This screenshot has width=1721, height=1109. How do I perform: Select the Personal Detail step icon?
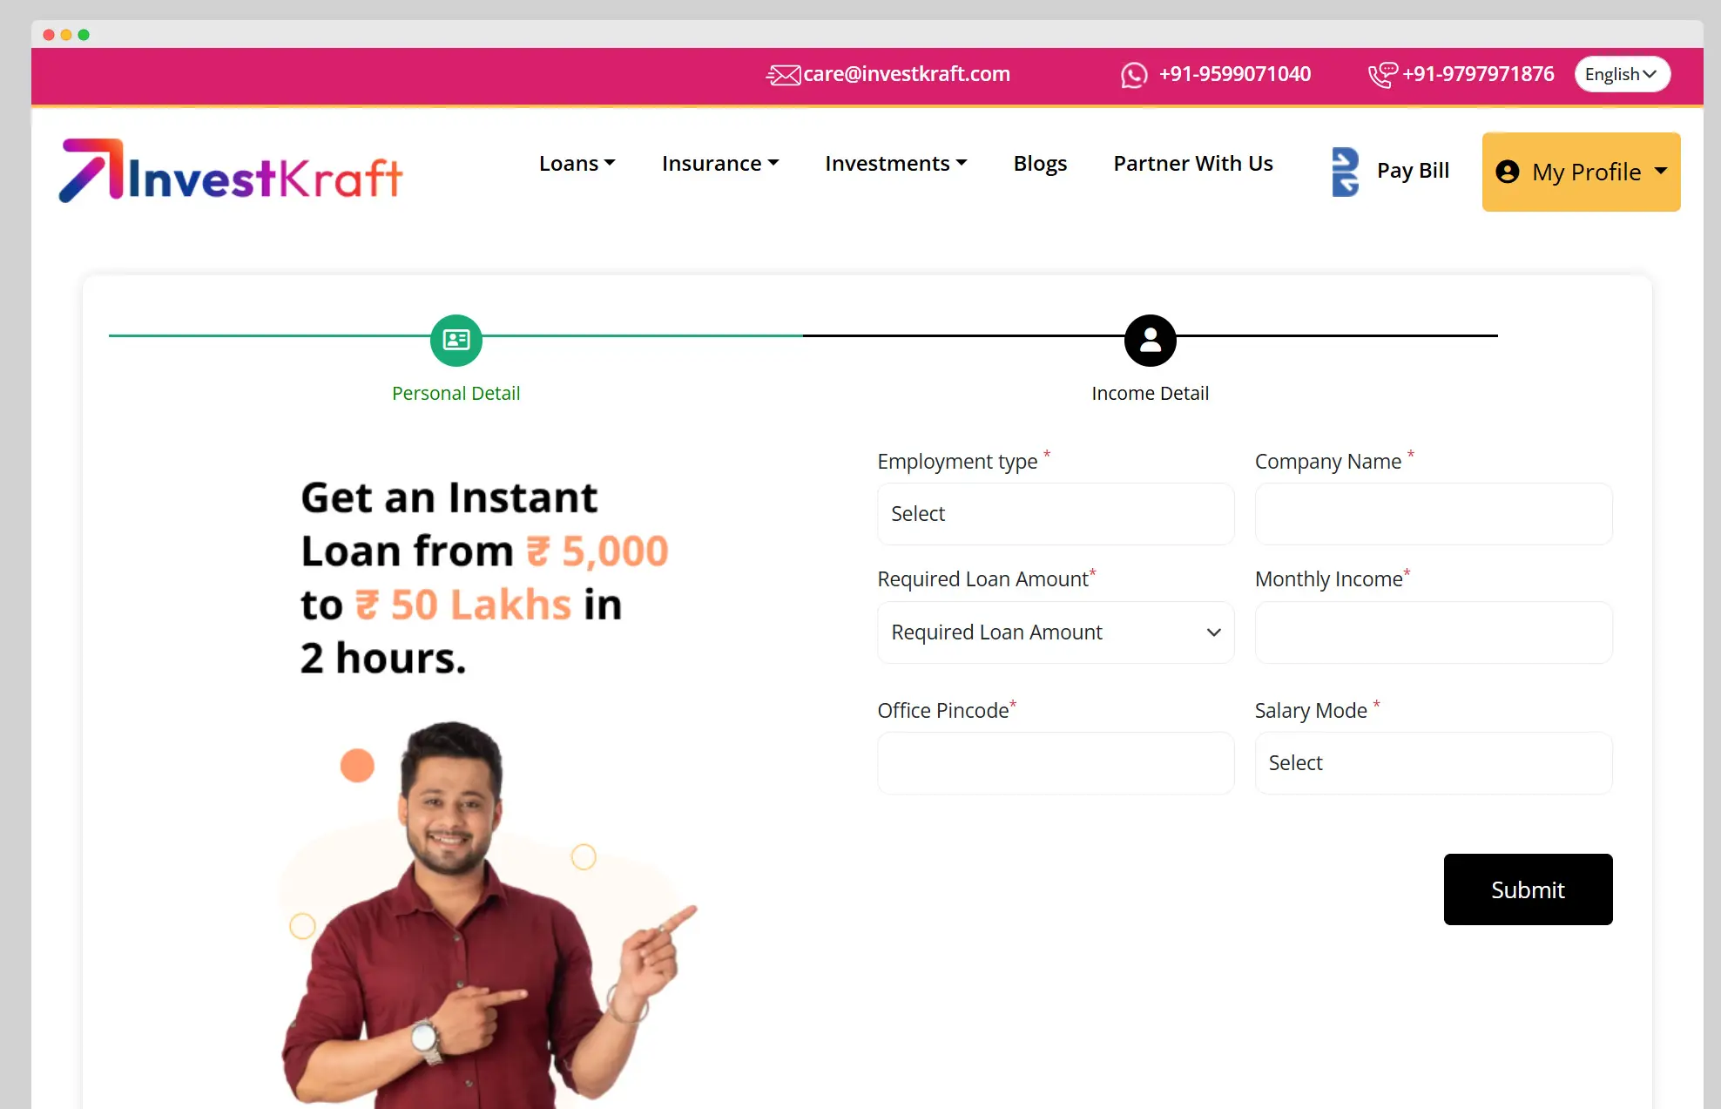pyautogui.click(x=456, y=341)
